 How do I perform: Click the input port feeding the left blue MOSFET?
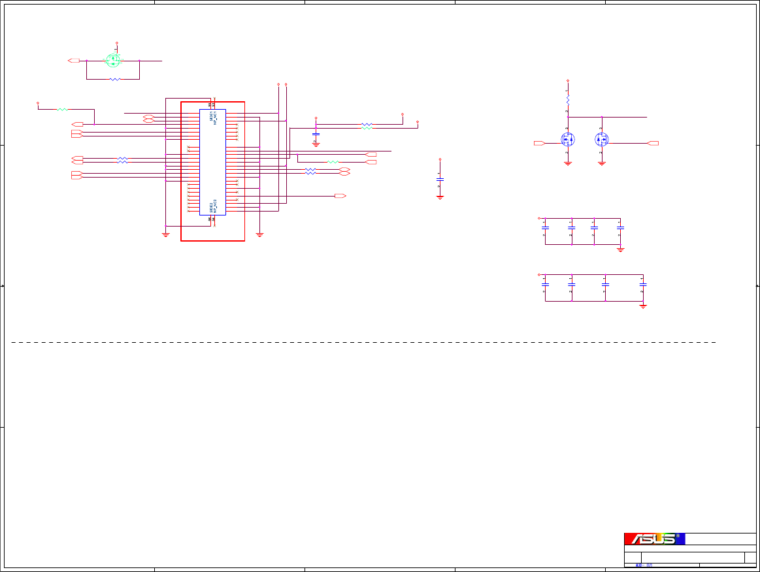(x=540, y=144)
